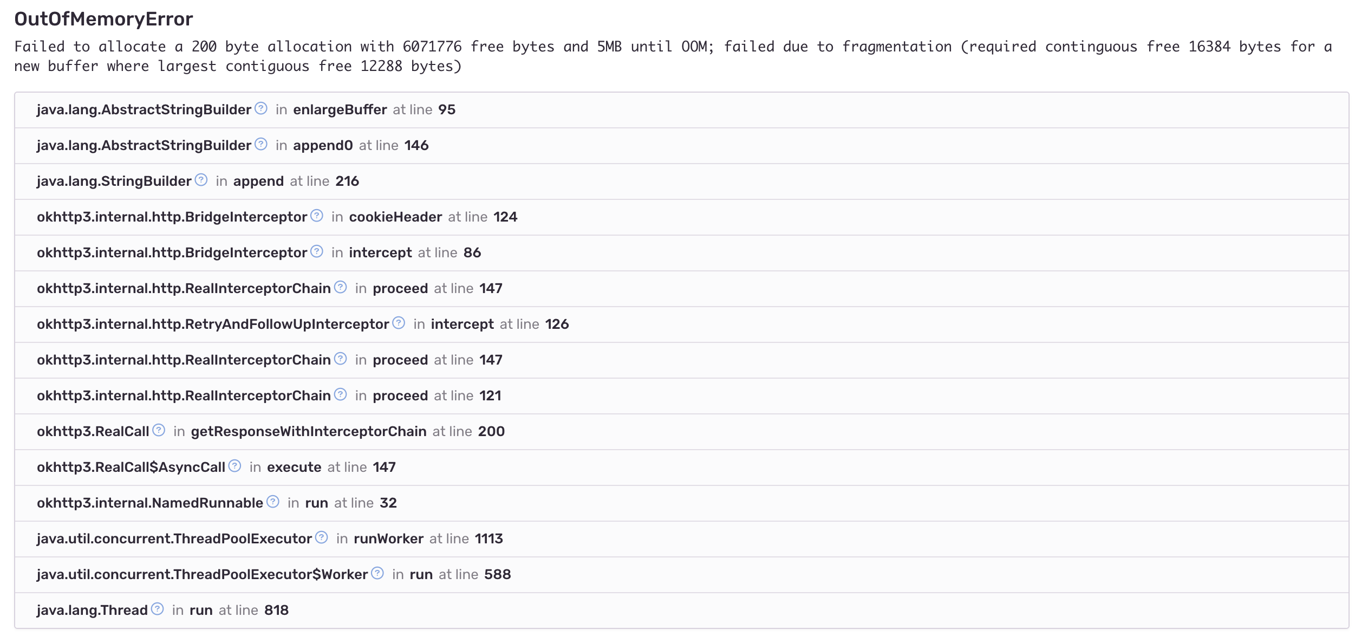The width and height of the screenshot is (1355, 636).
Task: Select the cookieHeader method label
Action: tap(396, 217)
